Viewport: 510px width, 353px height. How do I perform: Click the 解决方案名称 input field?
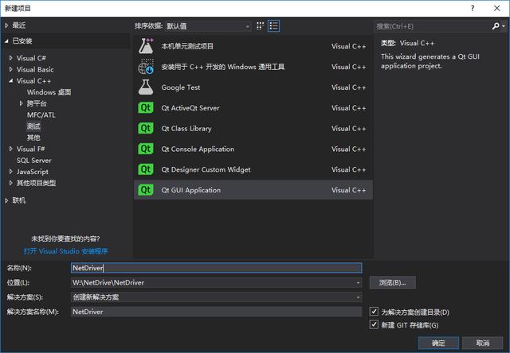[216, 312]
